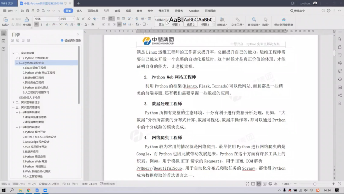Toggle character shading button
The height and width of the screenshot is (194, 344).
coord(93,24)
